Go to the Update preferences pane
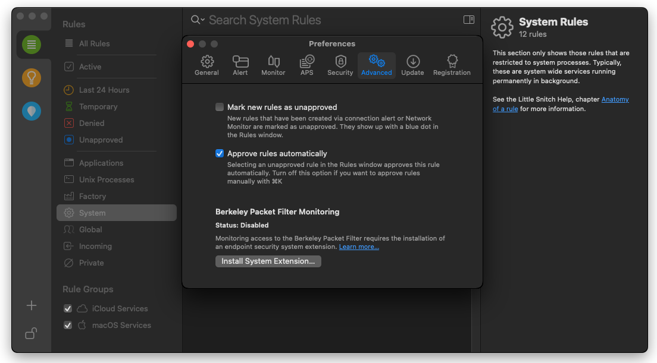The height and width of the screenshot is (363, 657). pos(412,65)
